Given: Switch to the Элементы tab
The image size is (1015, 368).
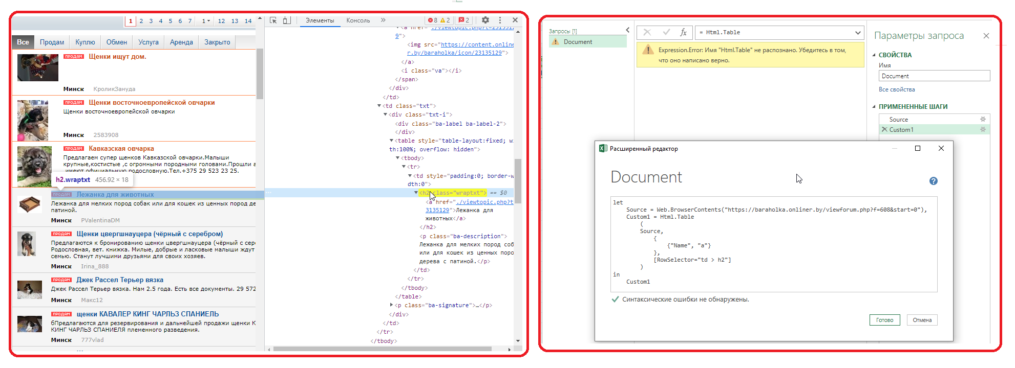Looking at the screenshot, I should 320,20.
